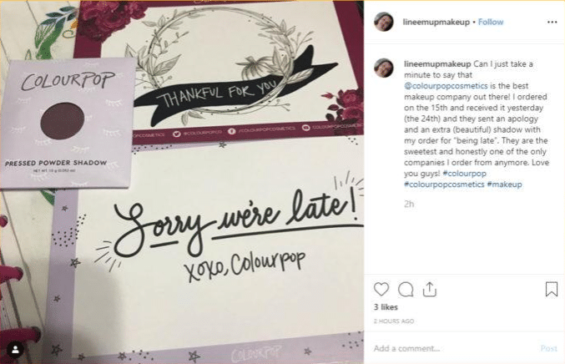View the 3 likes list
This screenshot has height=364, width=565.
point(386,307)
